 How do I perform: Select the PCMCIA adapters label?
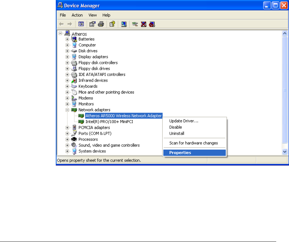(94, 127)
